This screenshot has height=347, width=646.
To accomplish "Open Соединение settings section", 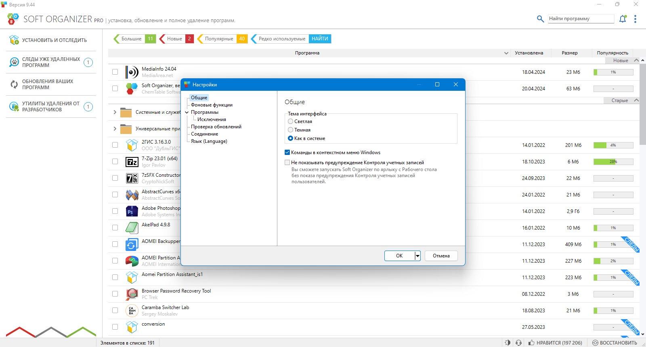I will (x=204, y=134).
